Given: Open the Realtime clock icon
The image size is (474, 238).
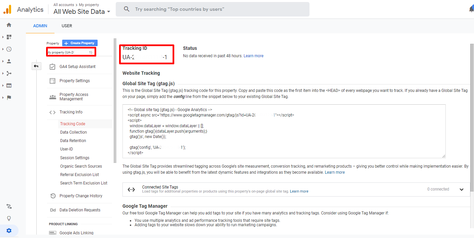Looking at the screenshot, I should (9, 49).
